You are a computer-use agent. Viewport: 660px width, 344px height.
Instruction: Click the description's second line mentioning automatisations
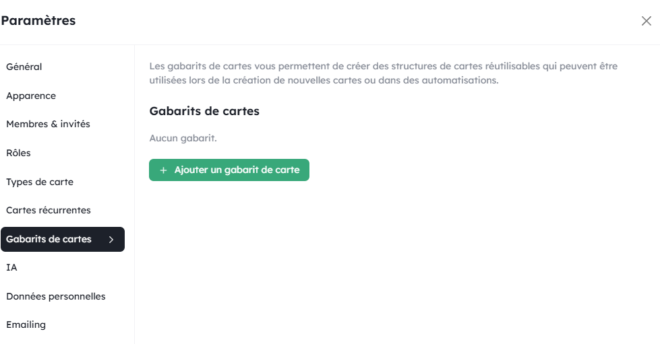[324, 80]
